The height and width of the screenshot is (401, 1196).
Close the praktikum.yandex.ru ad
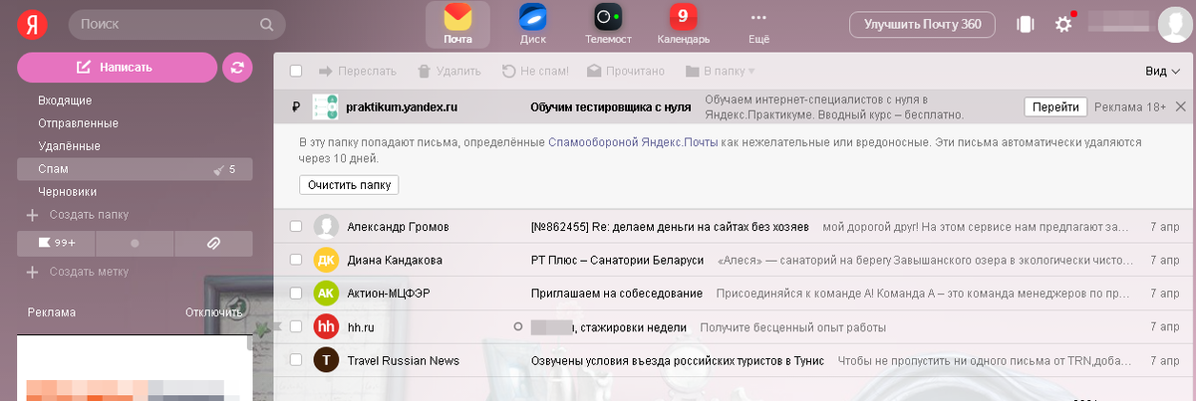1181,106
